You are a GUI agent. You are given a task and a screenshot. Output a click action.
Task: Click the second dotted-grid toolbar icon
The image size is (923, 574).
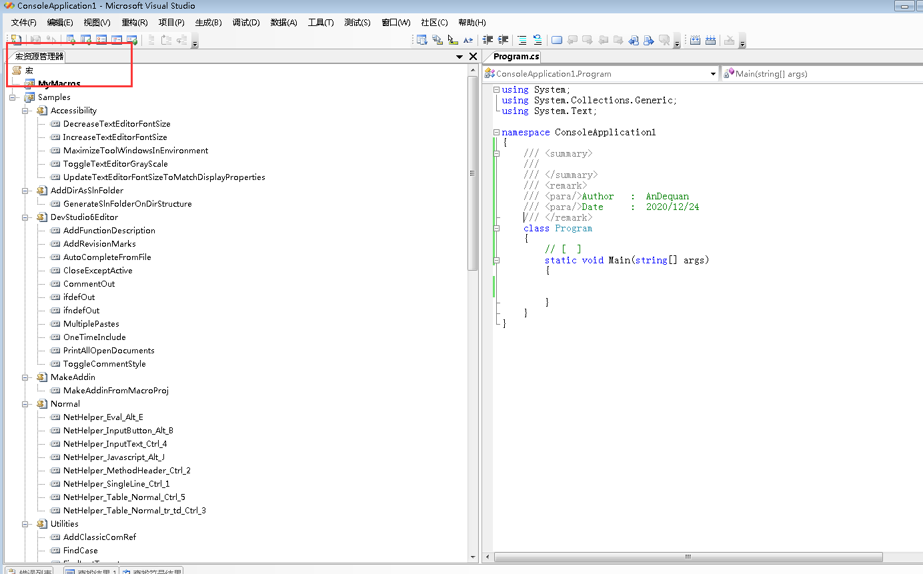pyautogui.click(x=710, y=40)
